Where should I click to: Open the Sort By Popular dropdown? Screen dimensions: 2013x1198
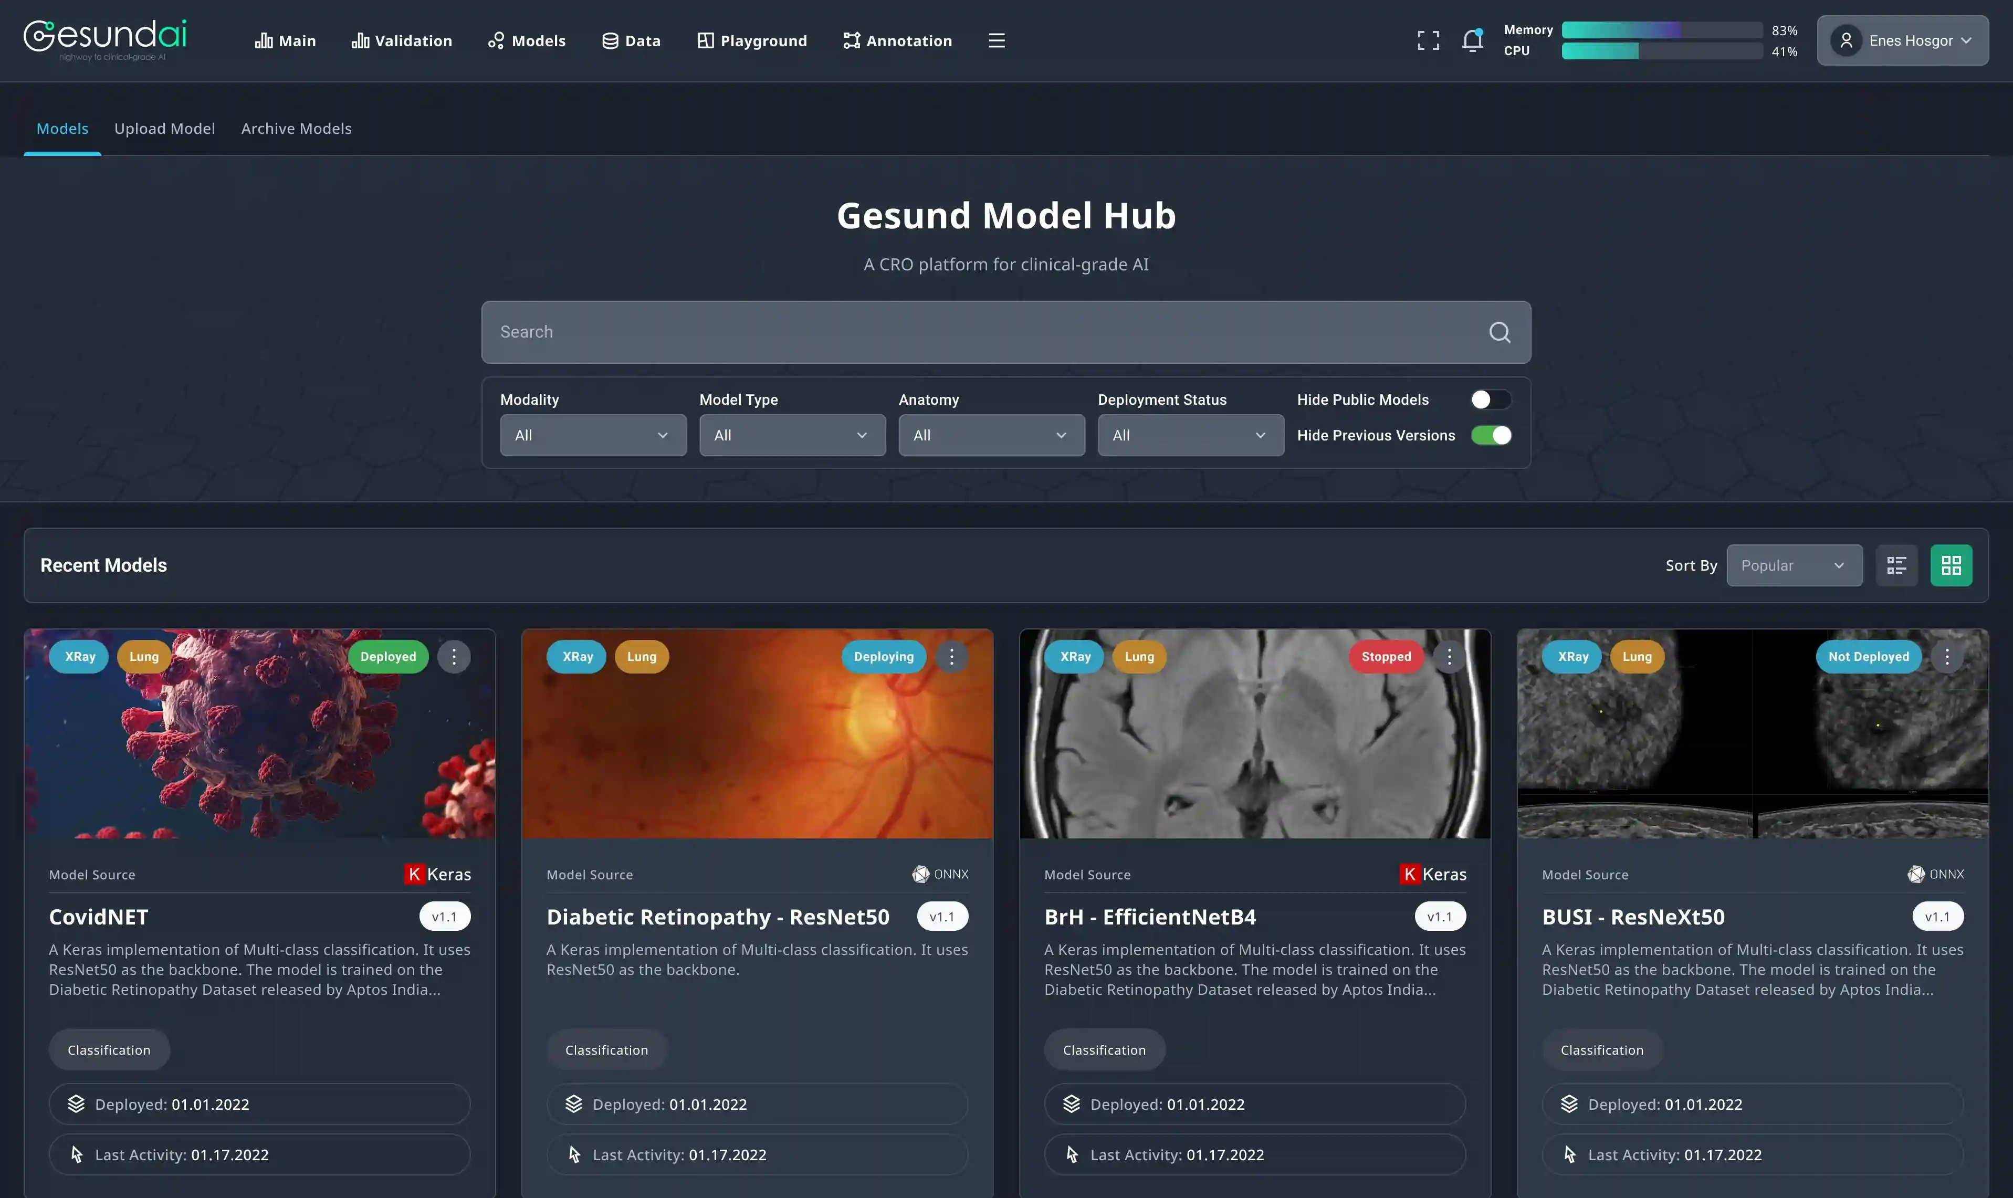[1794, 565]
